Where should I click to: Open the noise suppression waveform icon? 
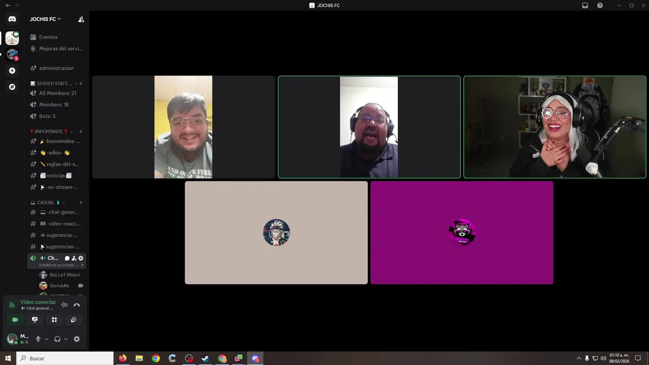tap(64, 305)
